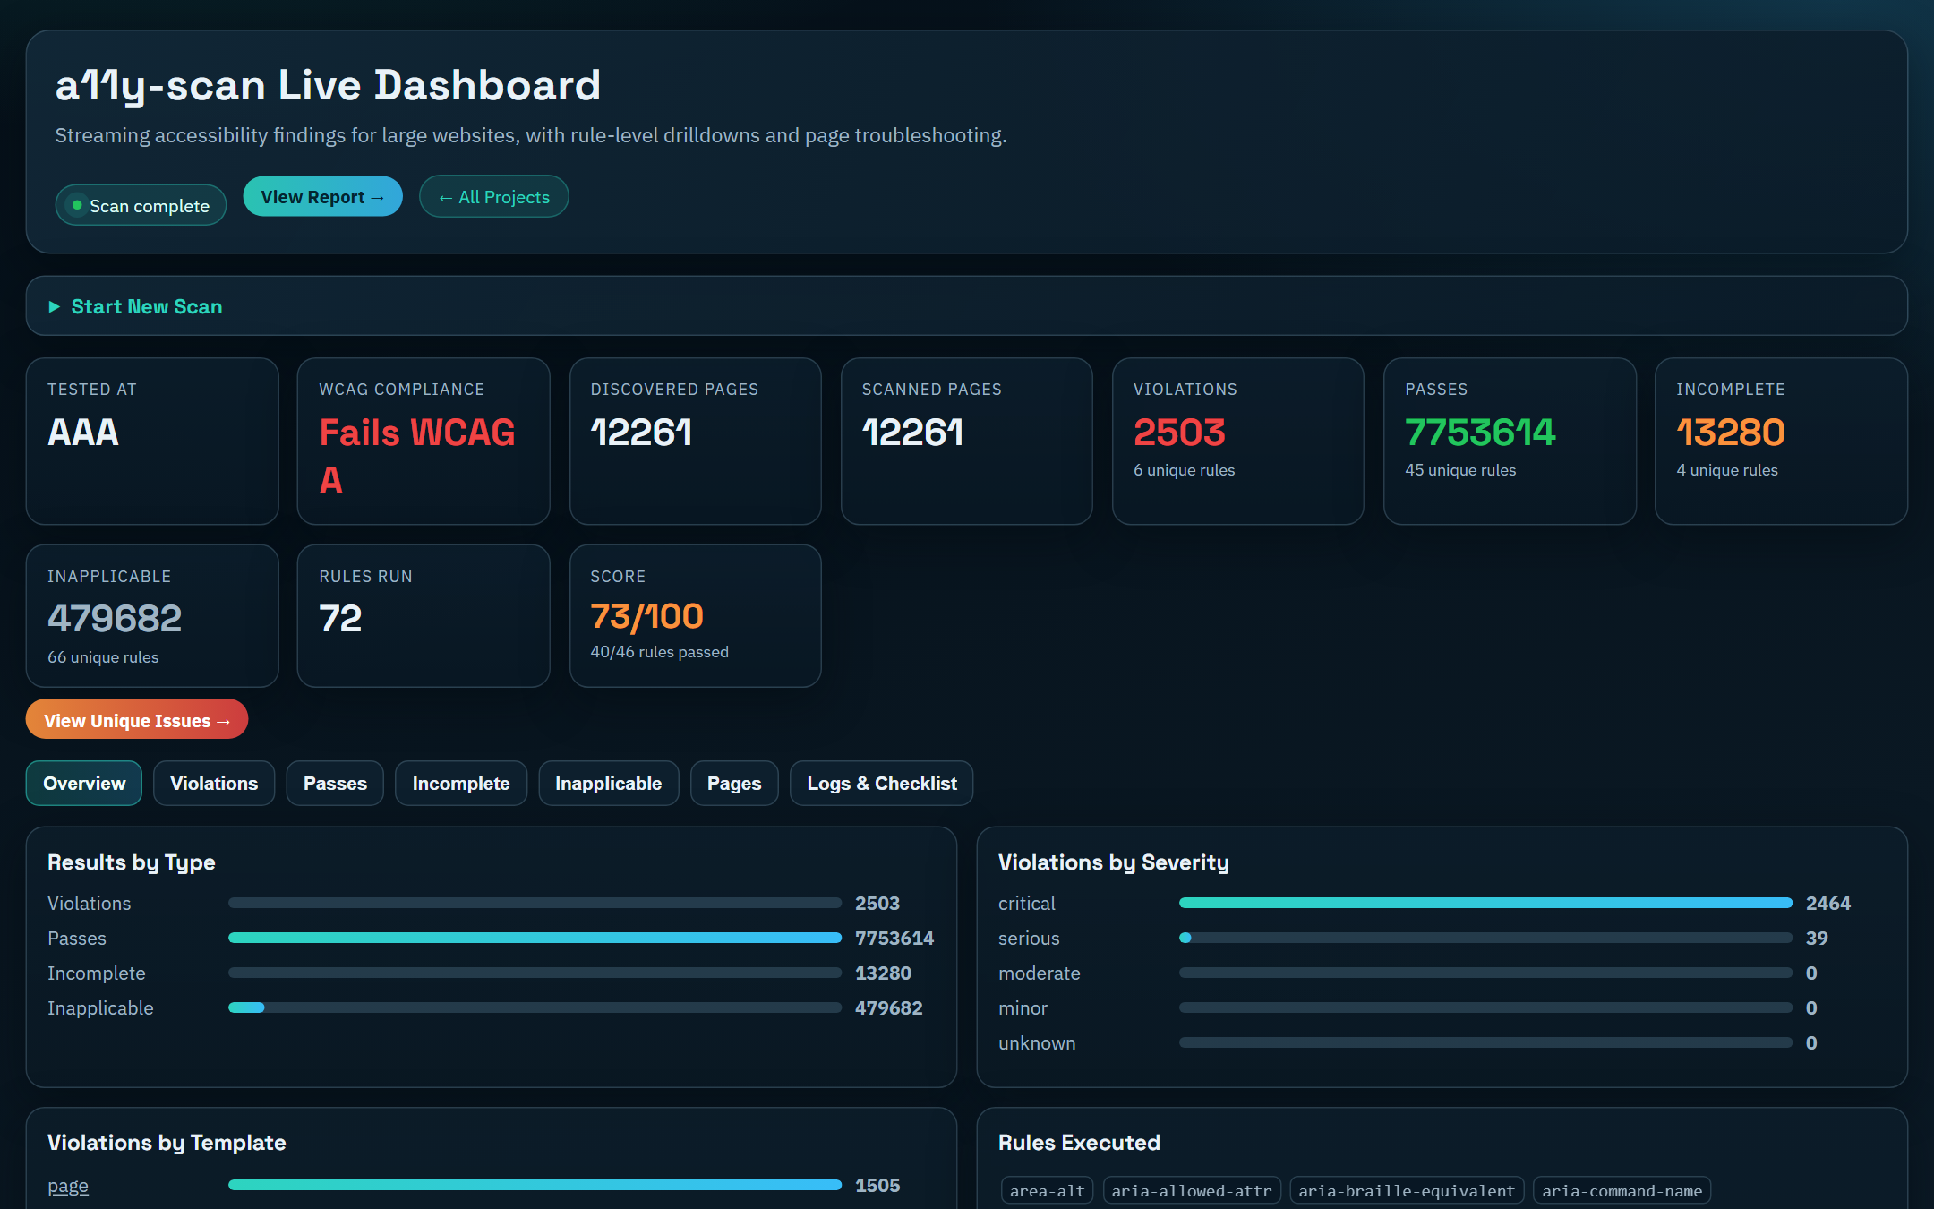This screenshot has width=1934, height=1209.
Task: Click the orange 13280 incomplete card value
Action: (1731, 433)
